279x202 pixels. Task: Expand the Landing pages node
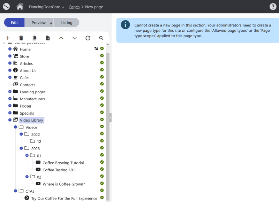click(x=10, y=92)
